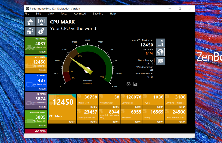Image resolution: width=222 pixels, height=143 pixels.
Task: Select the Encryption 6955 result tile
Action: coord(132,115)
